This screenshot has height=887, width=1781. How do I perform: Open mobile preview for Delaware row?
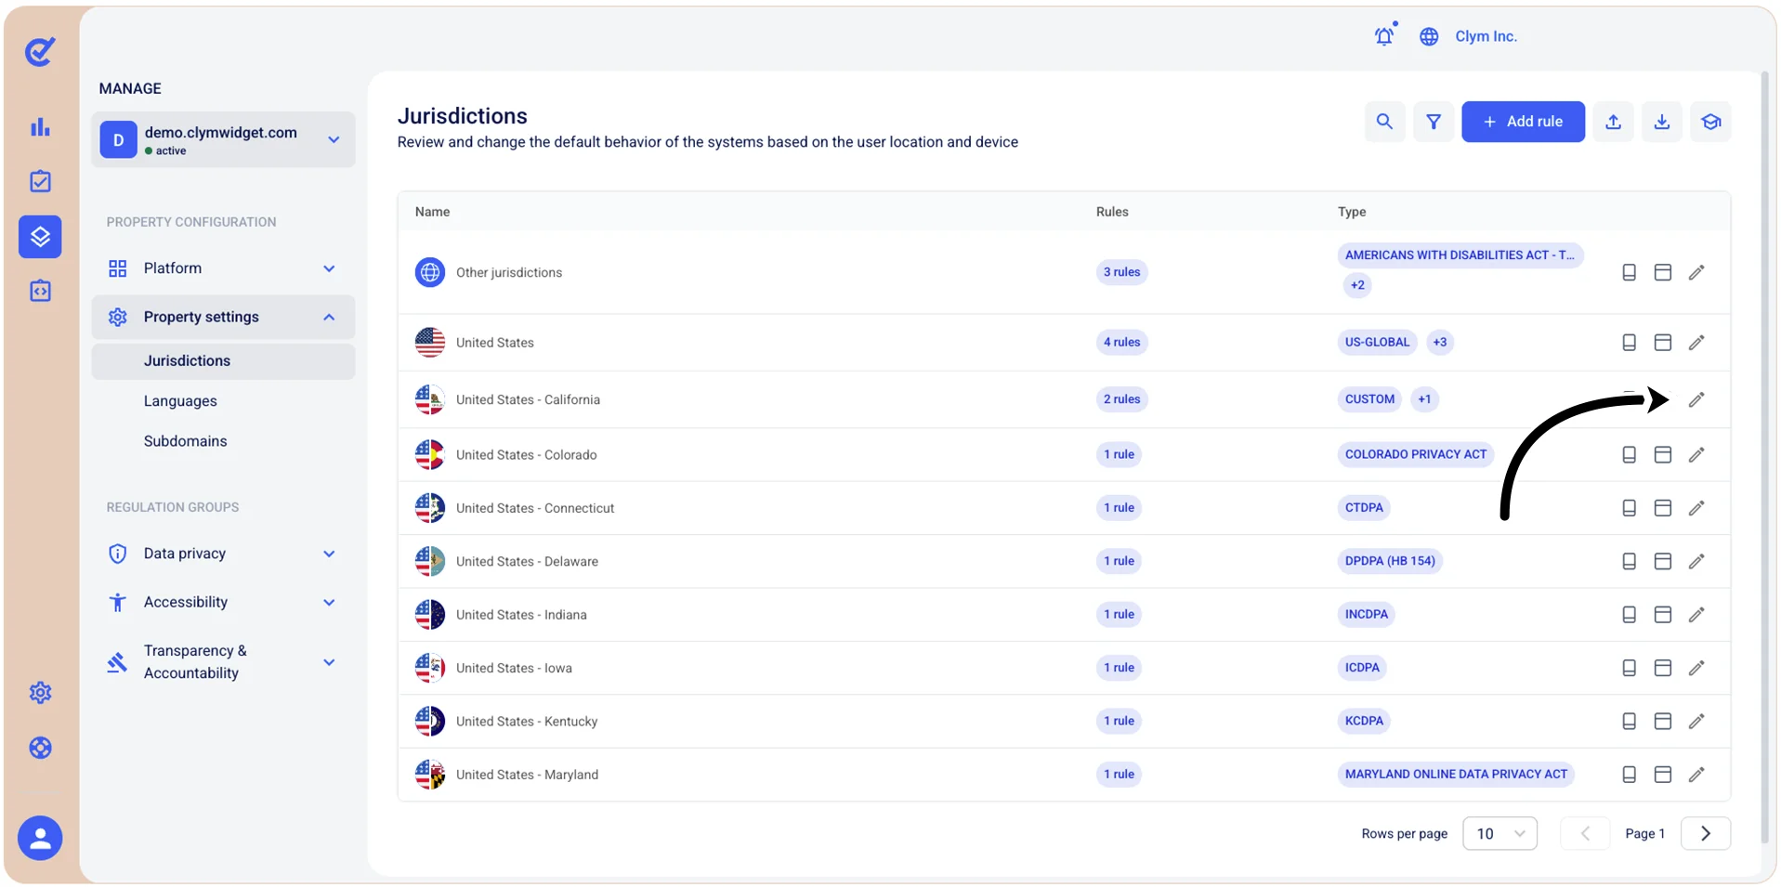click(1629, 562)
